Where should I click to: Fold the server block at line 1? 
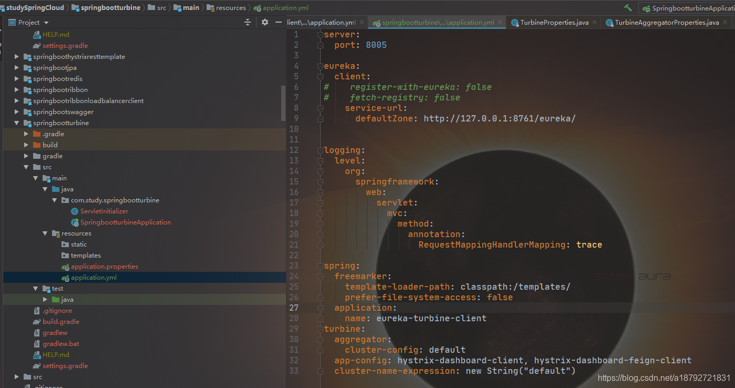tap(320, 35)
